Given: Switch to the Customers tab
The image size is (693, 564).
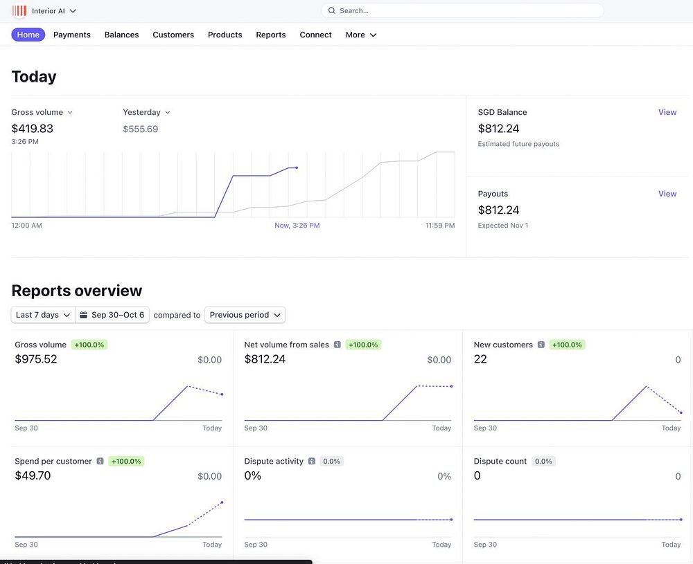Looking at the screenshot, I should (x=173, y=35).
